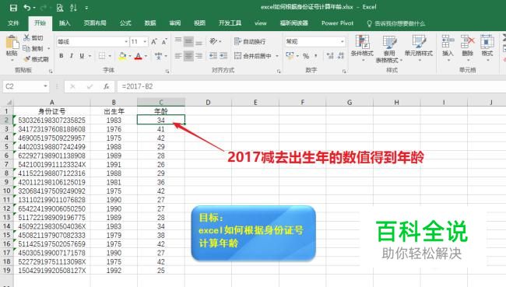
Task: Toggle Bold formatting
Action: coord(61,56)
